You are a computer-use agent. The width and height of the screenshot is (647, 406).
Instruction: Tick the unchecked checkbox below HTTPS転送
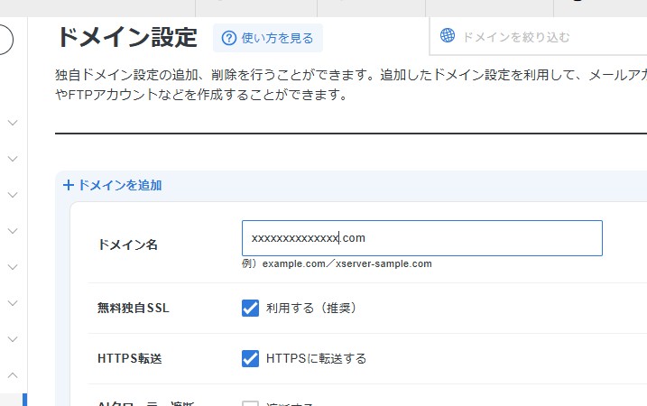tap(251, 403)
